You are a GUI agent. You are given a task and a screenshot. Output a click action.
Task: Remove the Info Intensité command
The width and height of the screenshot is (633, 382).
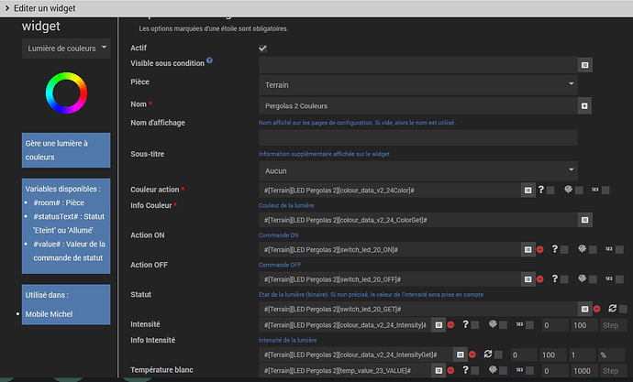(472, 354)
